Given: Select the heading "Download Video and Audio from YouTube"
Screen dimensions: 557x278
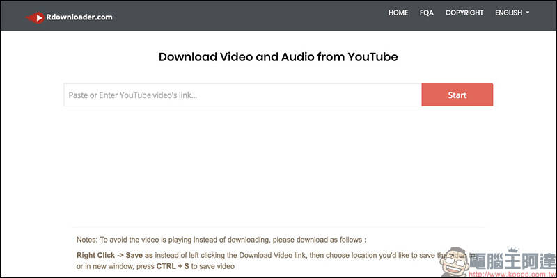Looking at the screenshot, I should tap(278, 57).
